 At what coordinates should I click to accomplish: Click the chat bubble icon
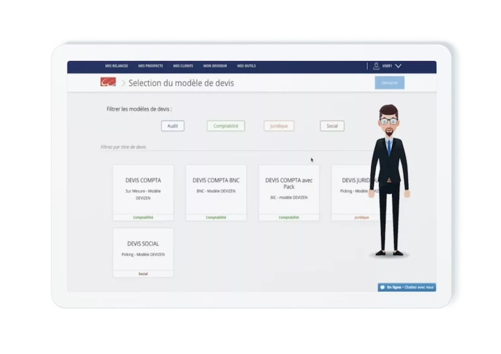click(x=383, y=287)
